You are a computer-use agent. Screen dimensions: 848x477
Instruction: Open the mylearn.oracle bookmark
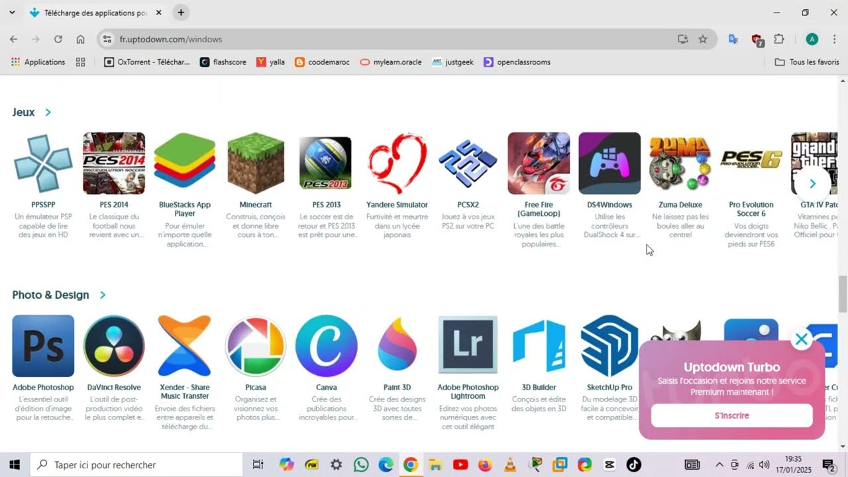tap(391, 62)
